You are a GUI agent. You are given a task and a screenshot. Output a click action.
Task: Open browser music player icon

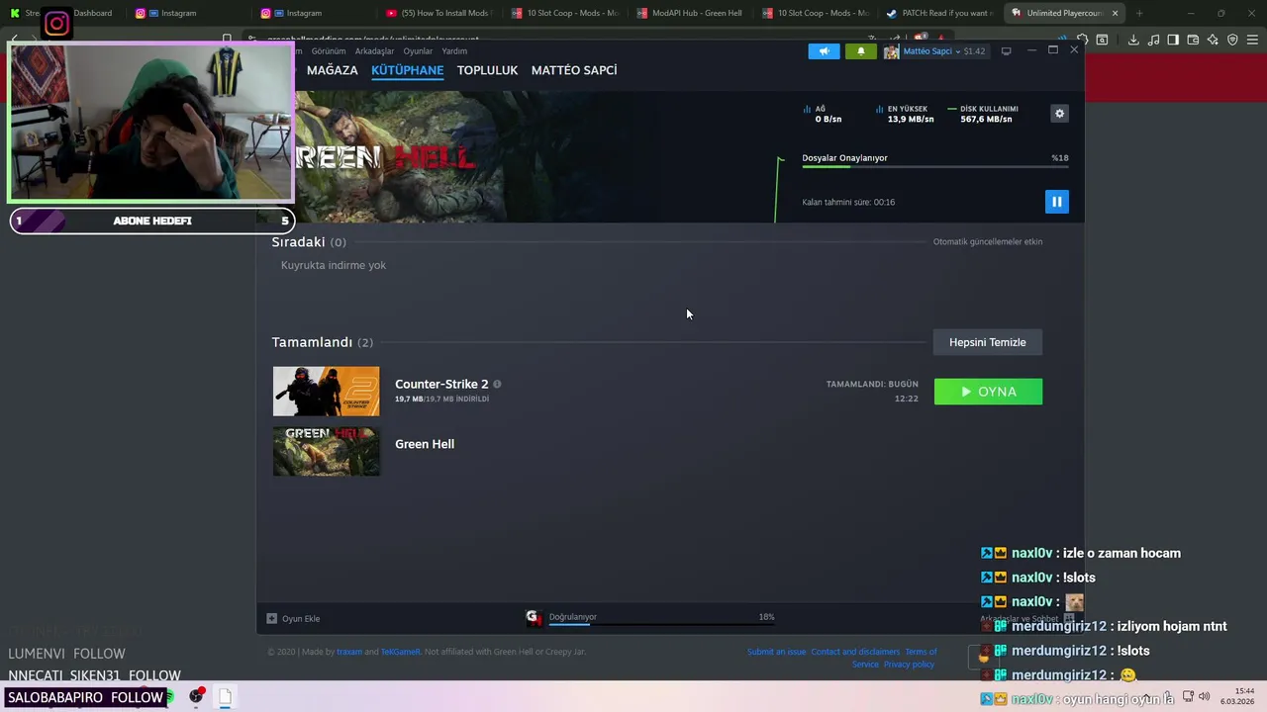(1153, 40)
